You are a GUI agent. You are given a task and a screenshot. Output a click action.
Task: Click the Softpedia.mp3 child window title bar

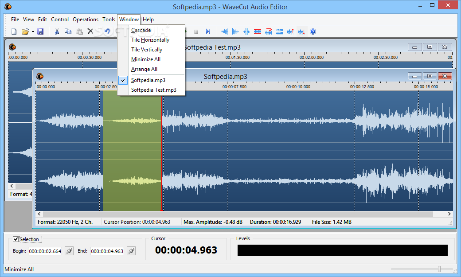coord(225,77)
